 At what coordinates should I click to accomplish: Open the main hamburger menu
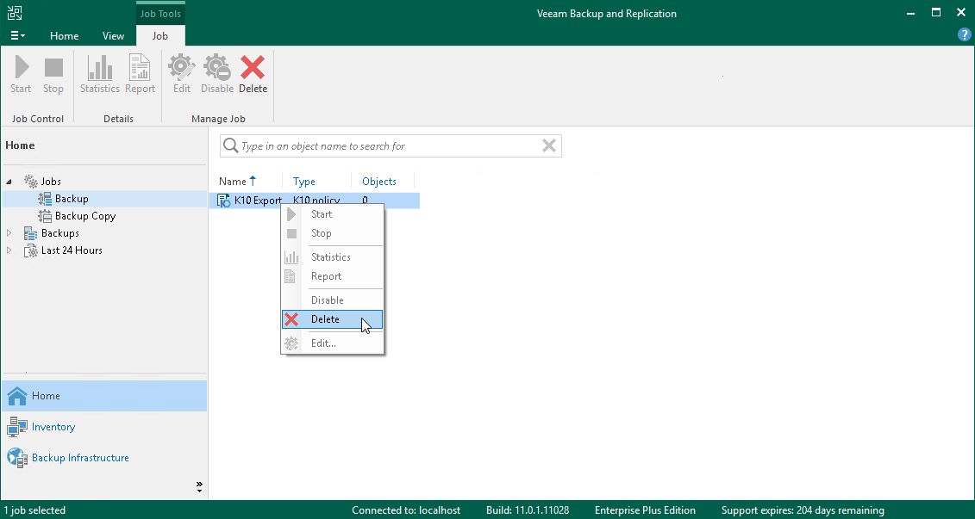coord(17,35)
